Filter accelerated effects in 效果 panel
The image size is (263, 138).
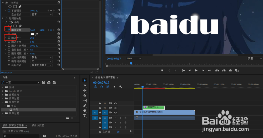(x=43, y=83)
